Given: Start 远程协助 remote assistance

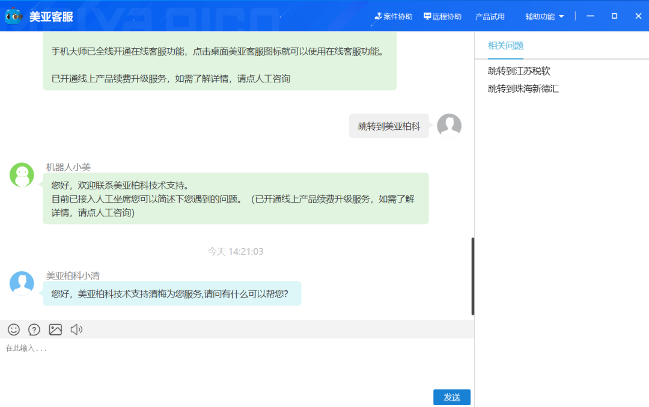Looking at the screenshot, I should point(442,17).
